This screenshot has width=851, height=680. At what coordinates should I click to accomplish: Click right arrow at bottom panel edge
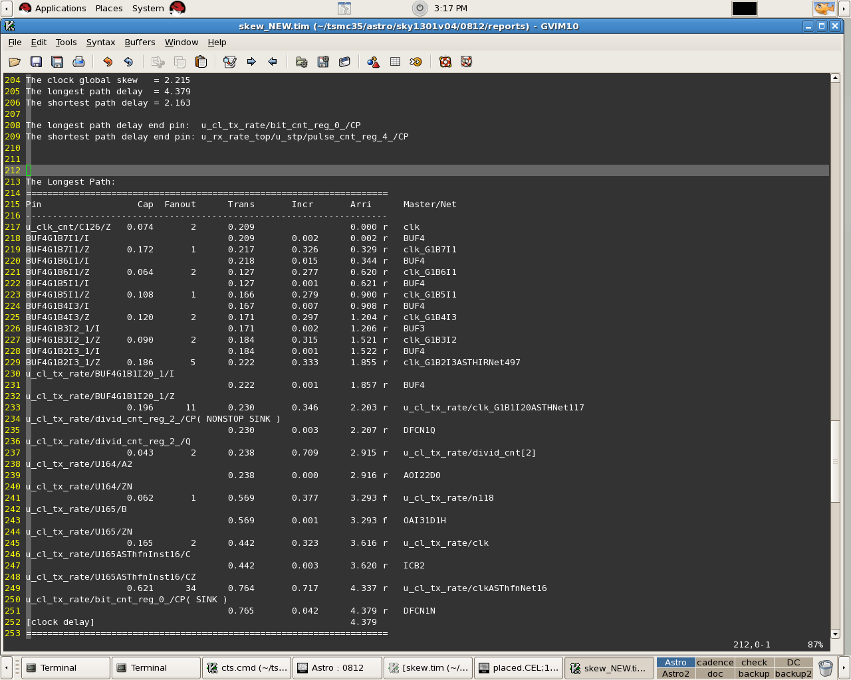[x=844, y=667]
